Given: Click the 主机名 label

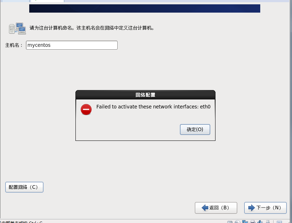Looking at the screenshot, I should pyautogui.click(x=14, y=45).
